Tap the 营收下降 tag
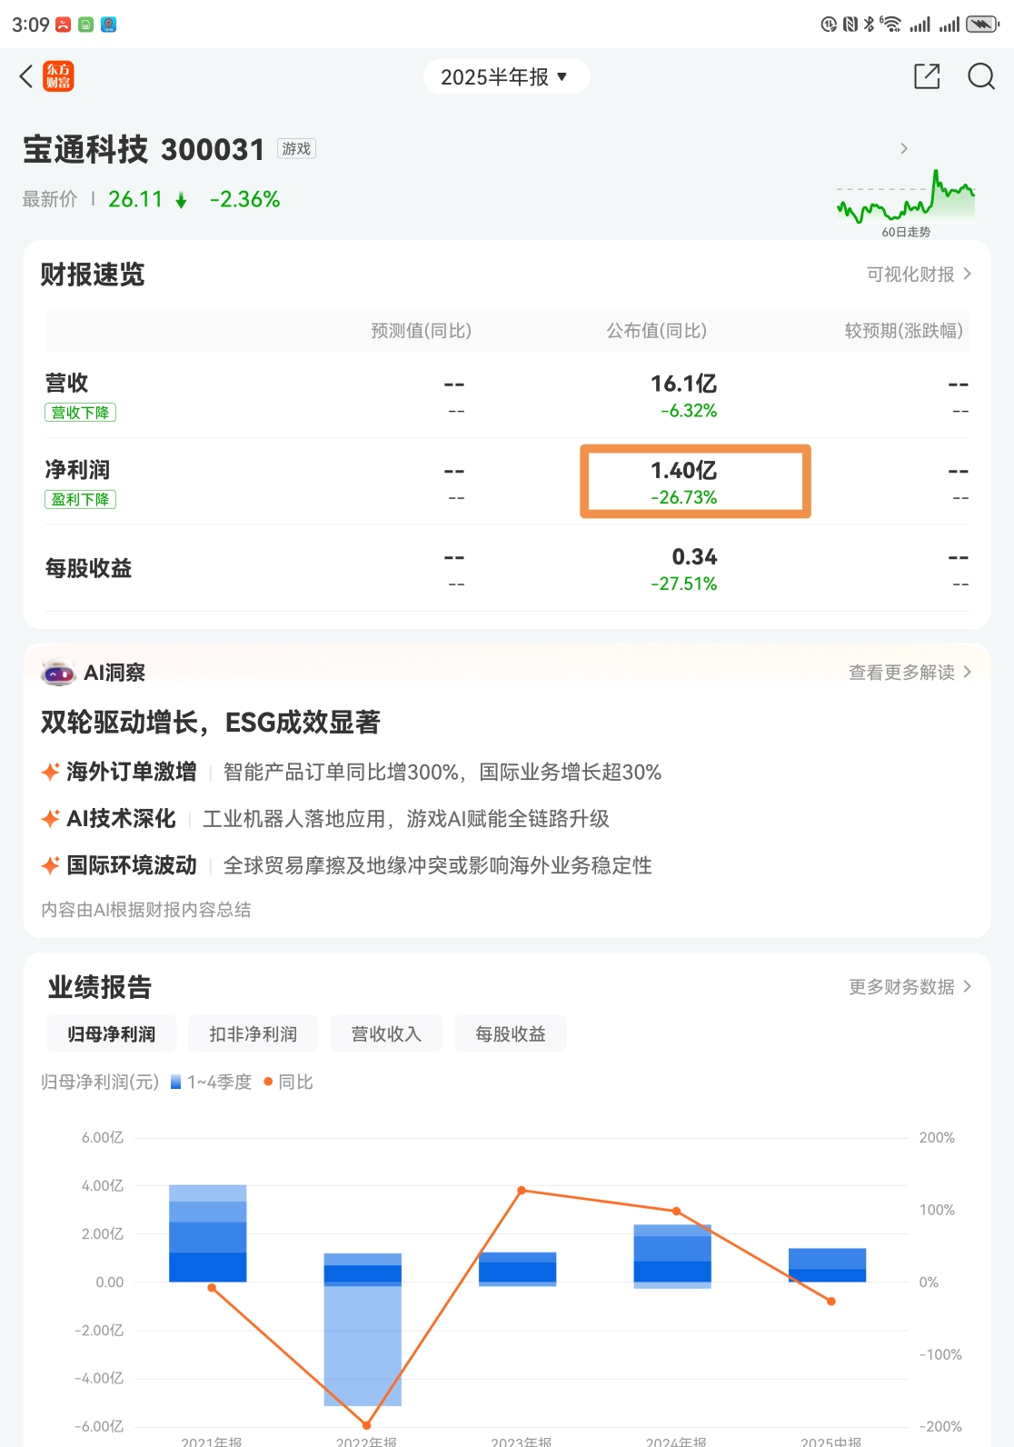The image size is (1014, 1447). 81,413
